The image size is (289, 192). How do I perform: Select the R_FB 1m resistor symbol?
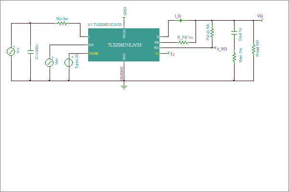click(183, 42)
